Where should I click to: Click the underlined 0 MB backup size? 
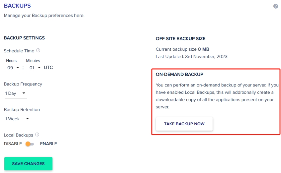pyautogui.click(x=204, y=49)
